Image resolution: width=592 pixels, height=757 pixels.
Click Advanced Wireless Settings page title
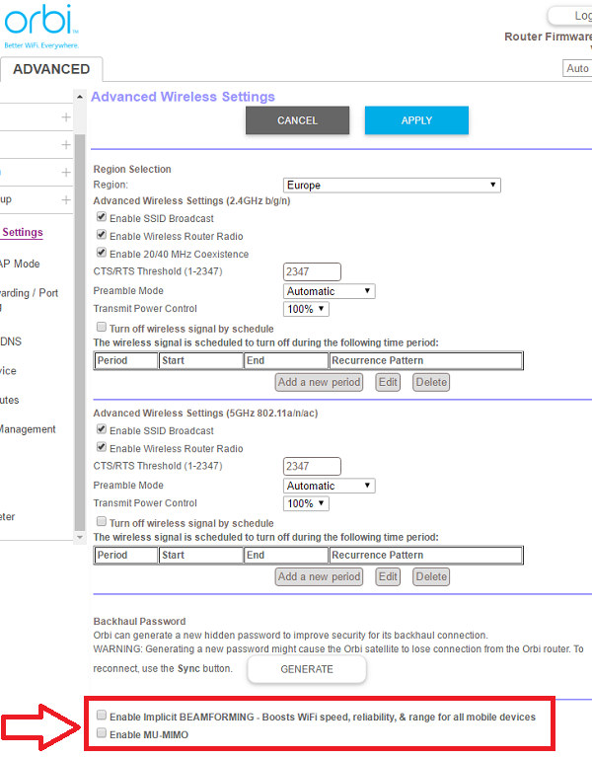183,97
